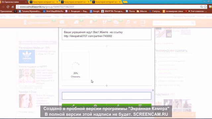Viewport: 212px width, 119px height.
Task: Open the Статусы bookmark
Action: click(x=155, y=11)
